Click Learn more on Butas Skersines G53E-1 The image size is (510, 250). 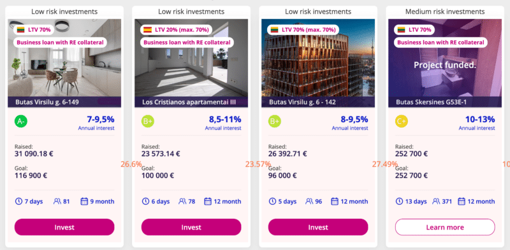point(445,227)
